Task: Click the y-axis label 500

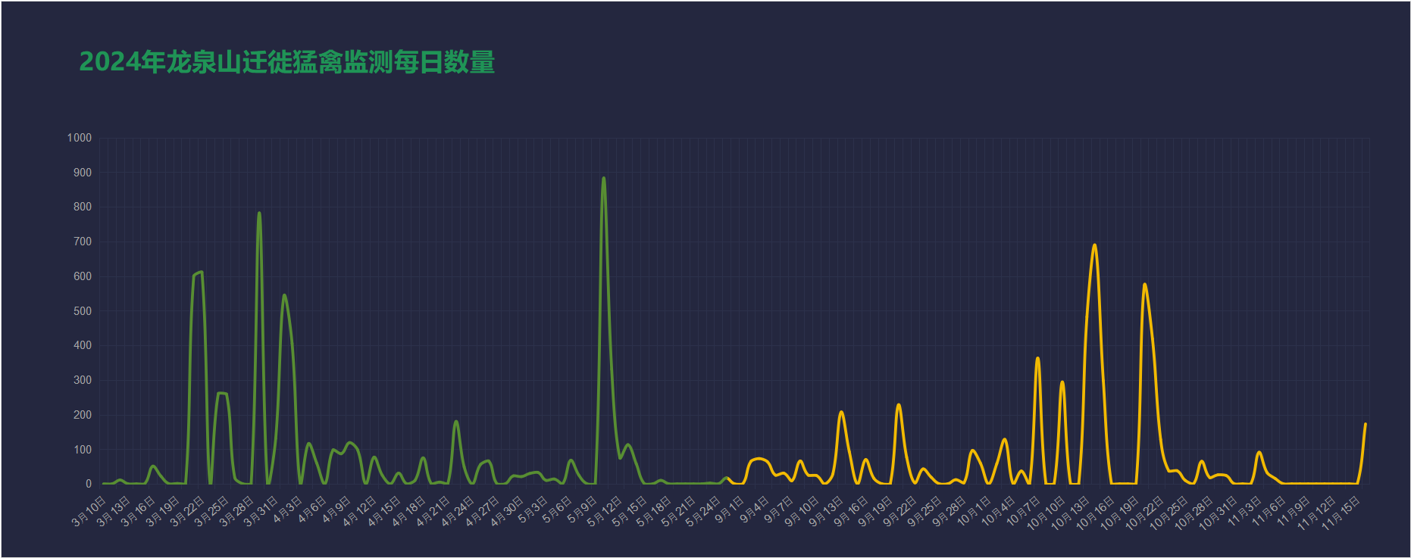Action: (83, 311)
